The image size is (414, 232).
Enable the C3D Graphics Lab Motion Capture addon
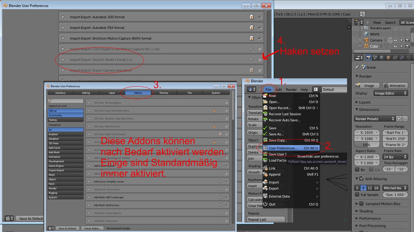click(259, 49)
